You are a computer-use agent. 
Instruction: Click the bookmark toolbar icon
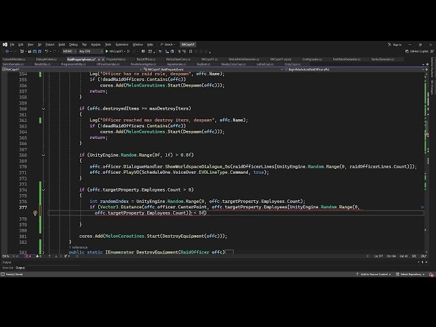(191, 51)
